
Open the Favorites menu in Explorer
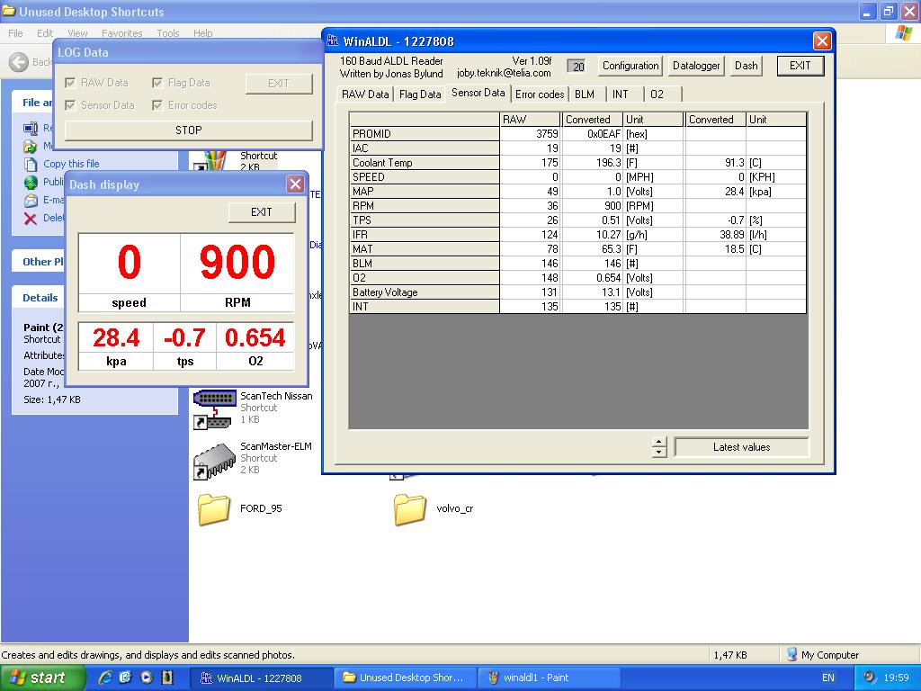[x=122, y=33]
